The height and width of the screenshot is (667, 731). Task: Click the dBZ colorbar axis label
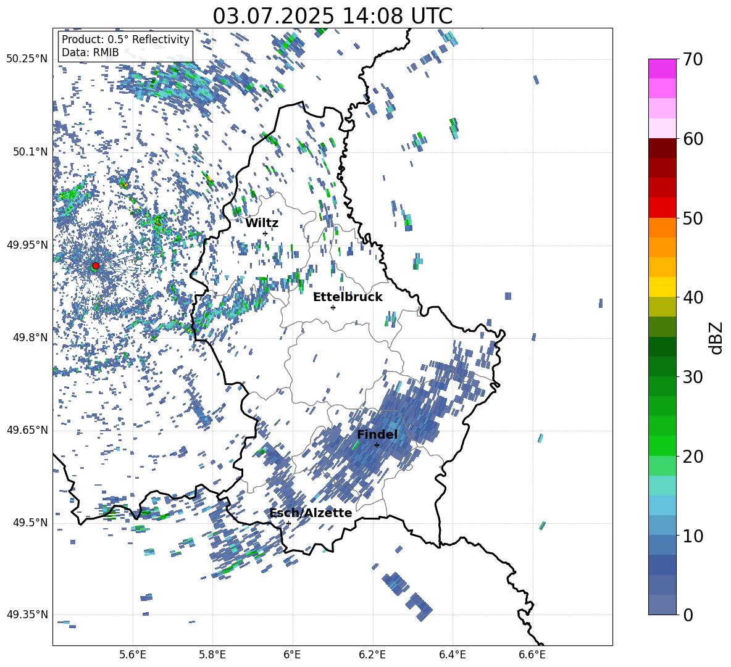716,338
